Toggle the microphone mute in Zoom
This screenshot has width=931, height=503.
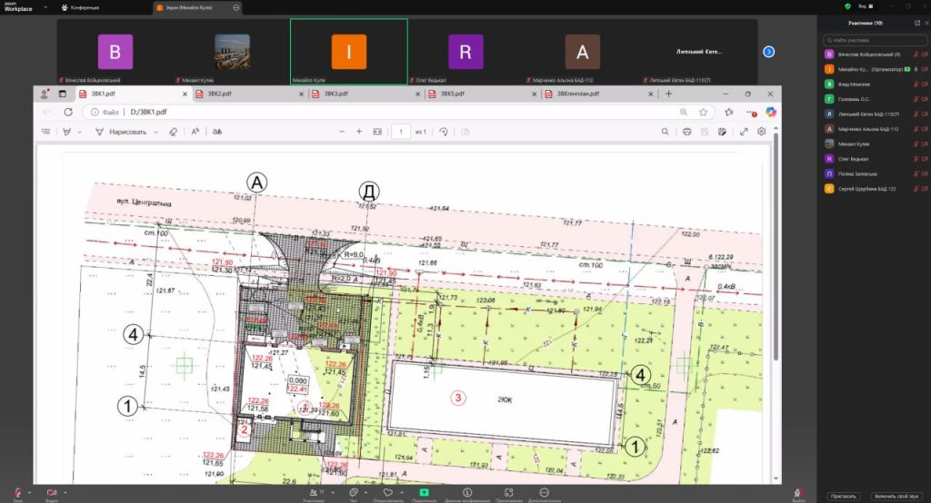point(16,492)
